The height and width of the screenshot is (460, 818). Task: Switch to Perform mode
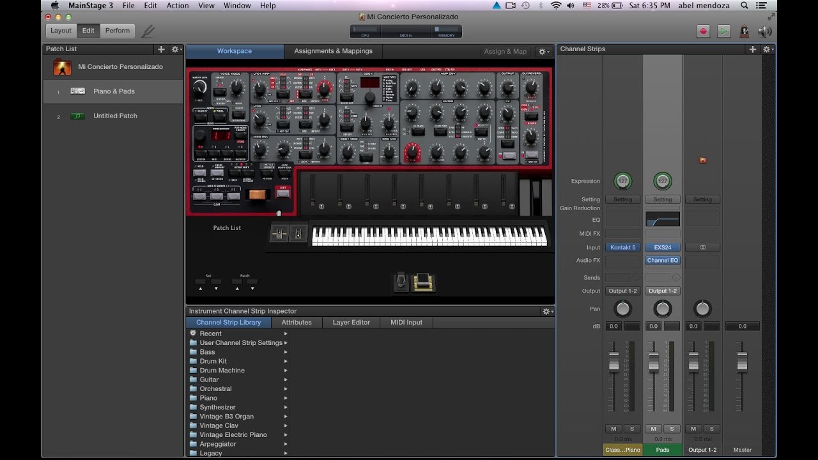[117, 31]
